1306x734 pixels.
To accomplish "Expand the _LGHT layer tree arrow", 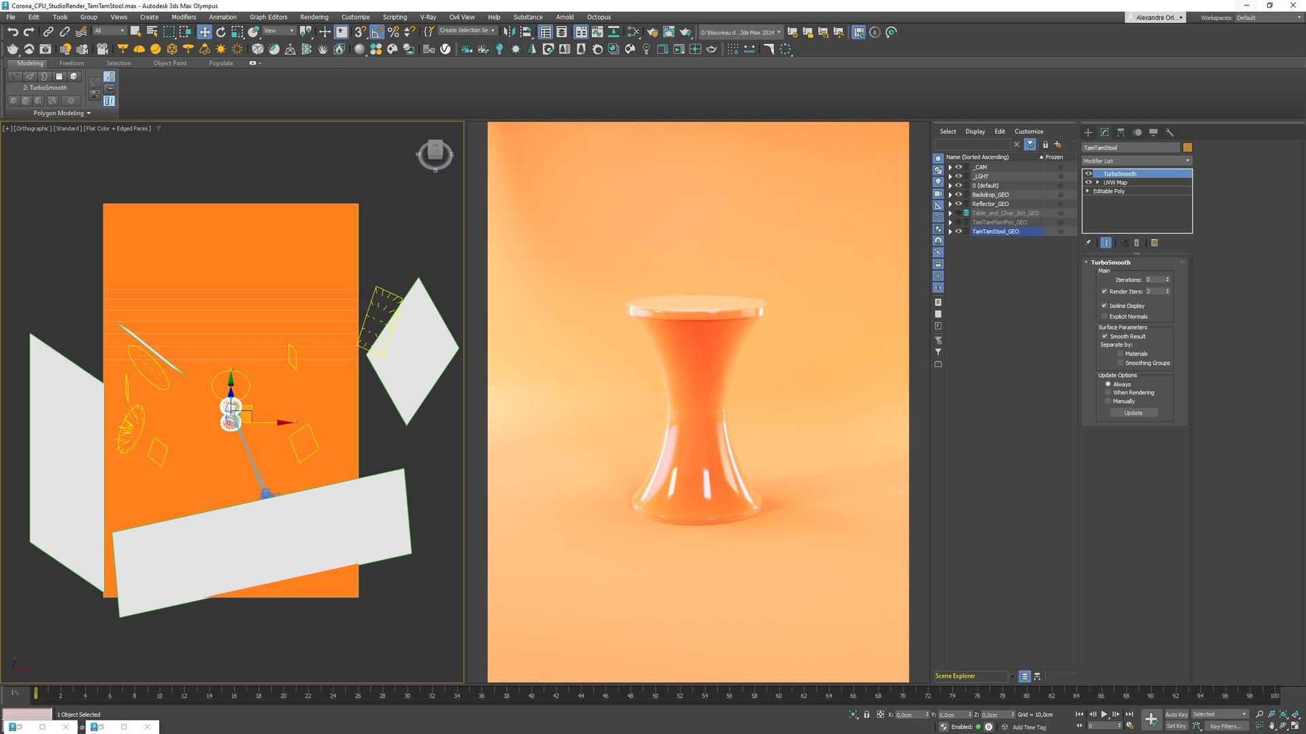I will coord(950,177).
